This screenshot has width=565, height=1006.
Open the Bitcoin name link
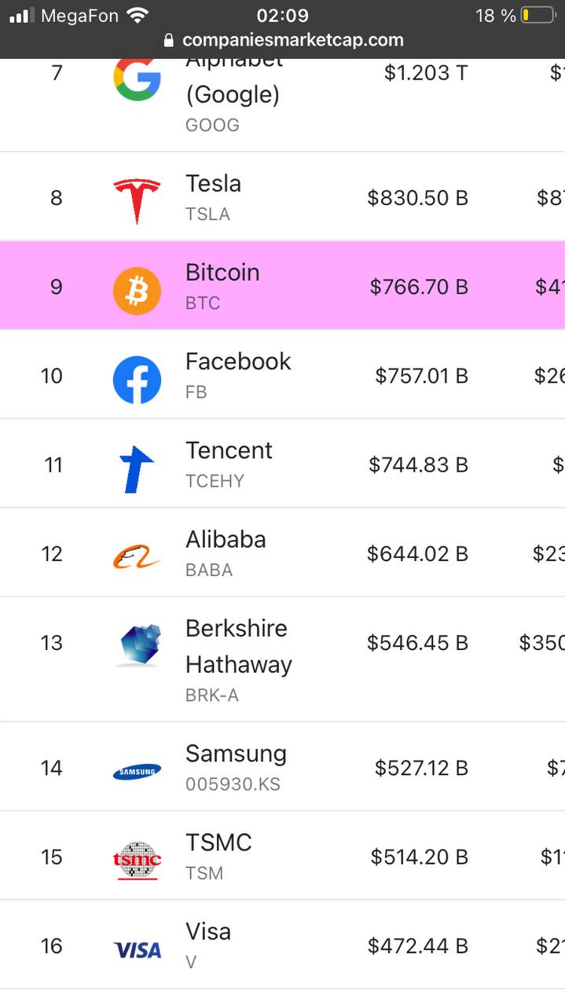pos(222,273)
